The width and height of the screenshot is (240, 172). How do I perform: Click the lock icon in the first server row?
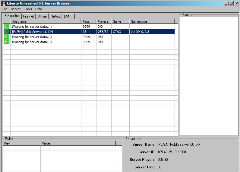pos(6,26)
